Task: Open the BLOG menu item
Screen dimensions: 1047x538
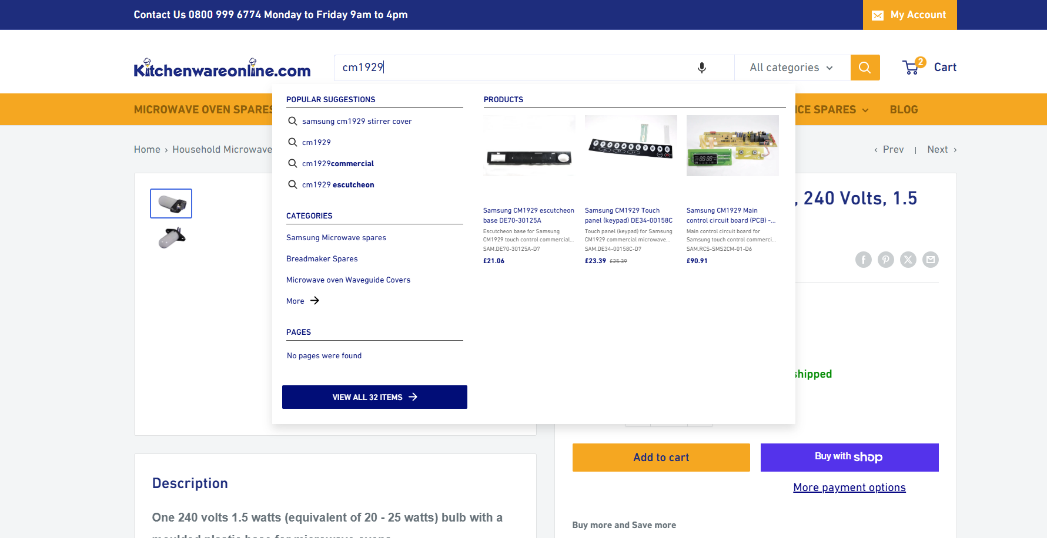Action: click(904, 109)
